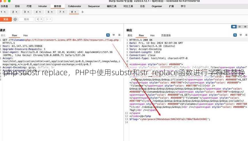Click response Server: Apache header line
This screenshot has width=248, height=141.
(152, 46)
